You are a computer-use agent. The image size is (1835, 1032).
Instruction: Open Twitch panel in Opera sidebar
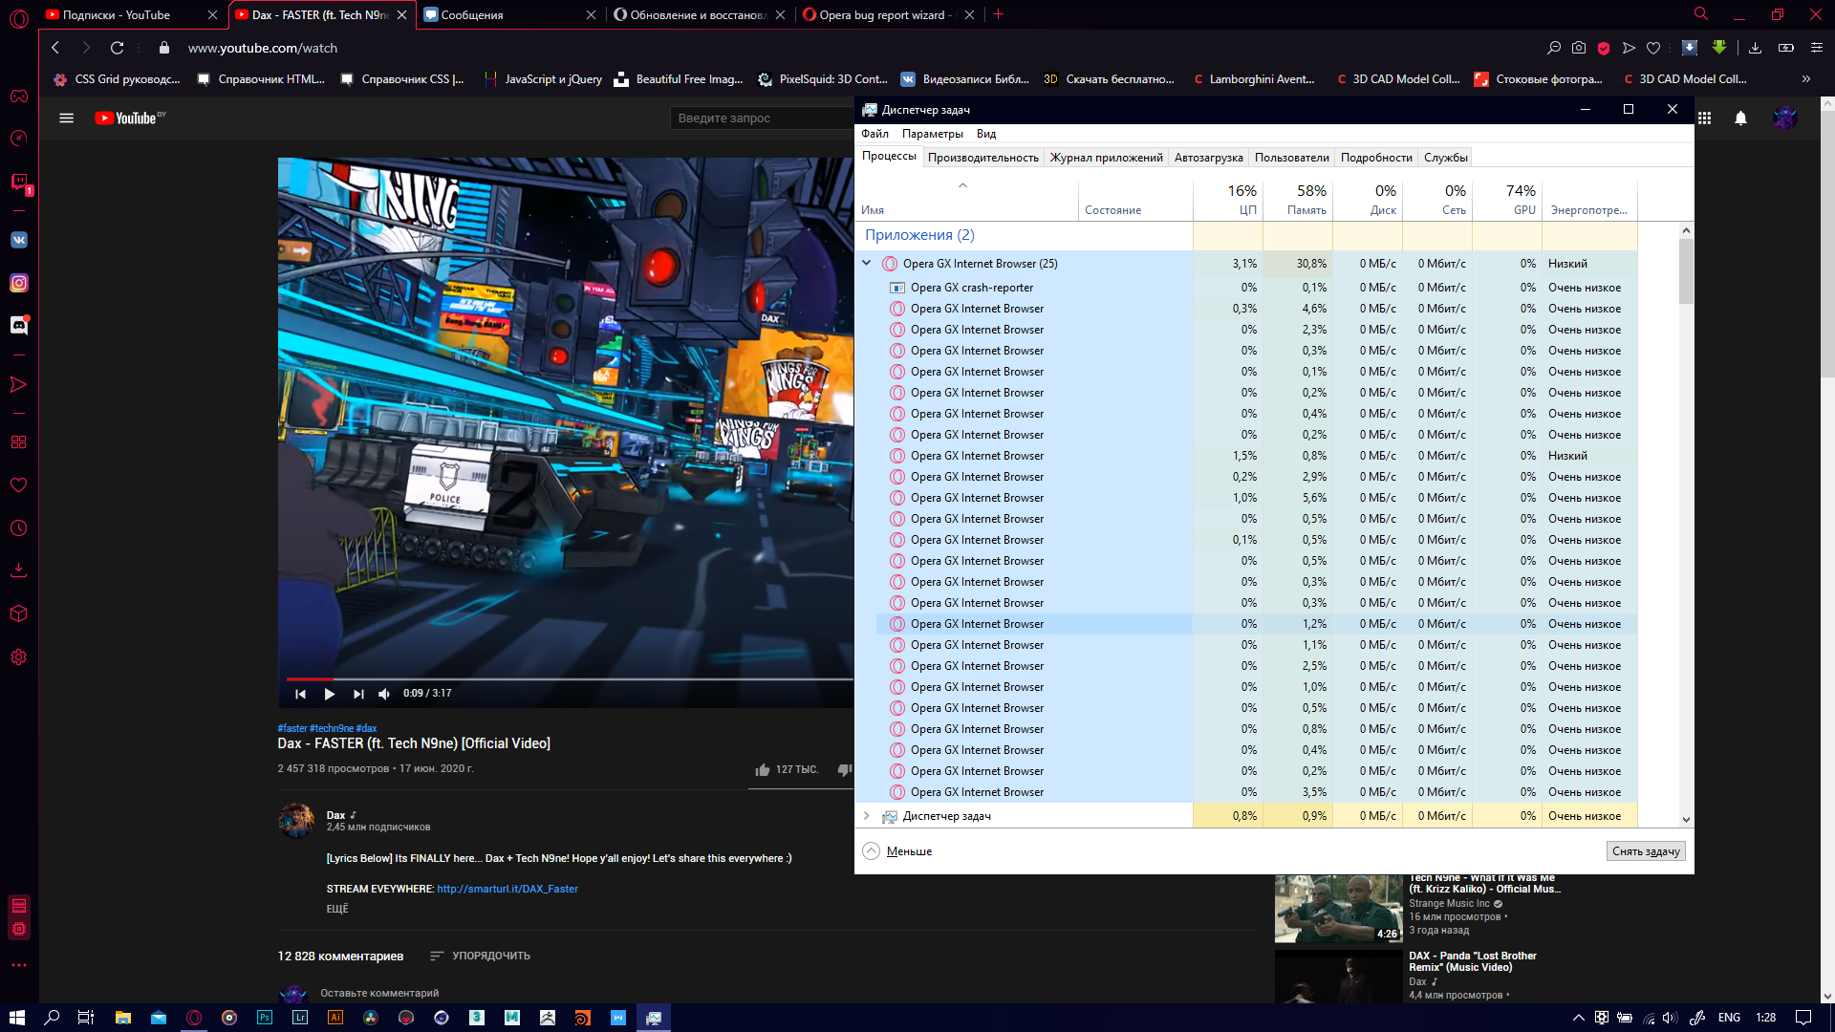[x=19, y=182]
